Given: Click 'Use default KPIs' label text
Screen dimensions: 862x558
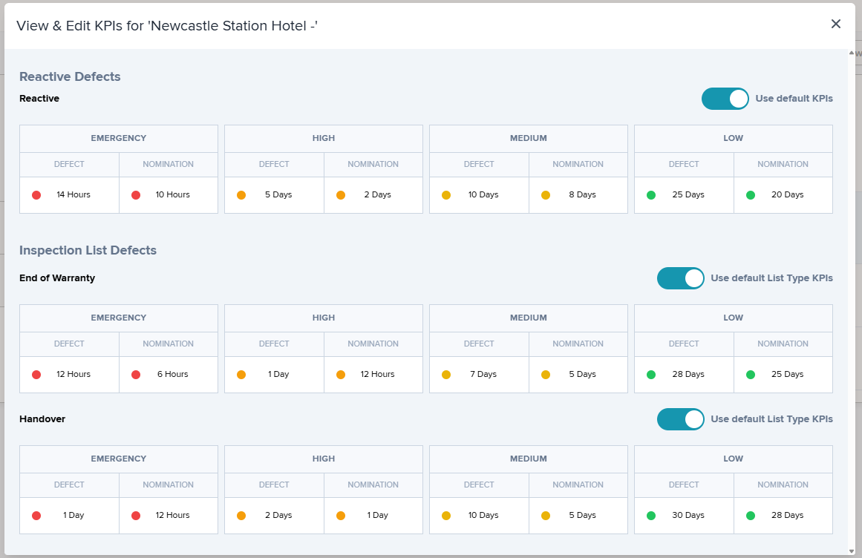Looking at the screenshot, I should click(794, 99).
